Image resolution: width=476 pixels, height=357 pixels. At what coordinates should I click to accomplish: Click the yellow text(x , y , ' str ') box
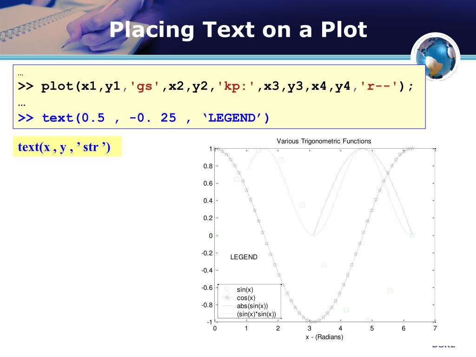[67, 146]
